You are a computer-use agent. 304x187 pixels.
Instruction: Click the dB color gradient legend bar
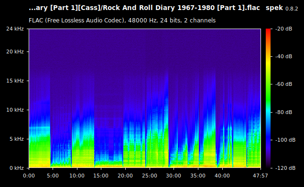(268, 98)
